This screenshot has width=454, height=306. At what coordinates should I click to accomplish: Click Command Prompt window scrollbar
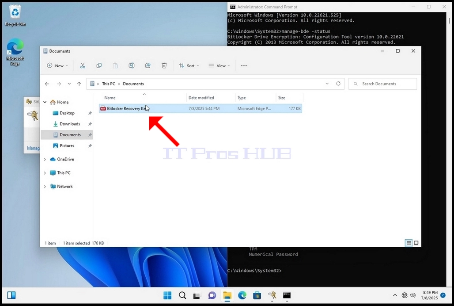pos(449,20)
